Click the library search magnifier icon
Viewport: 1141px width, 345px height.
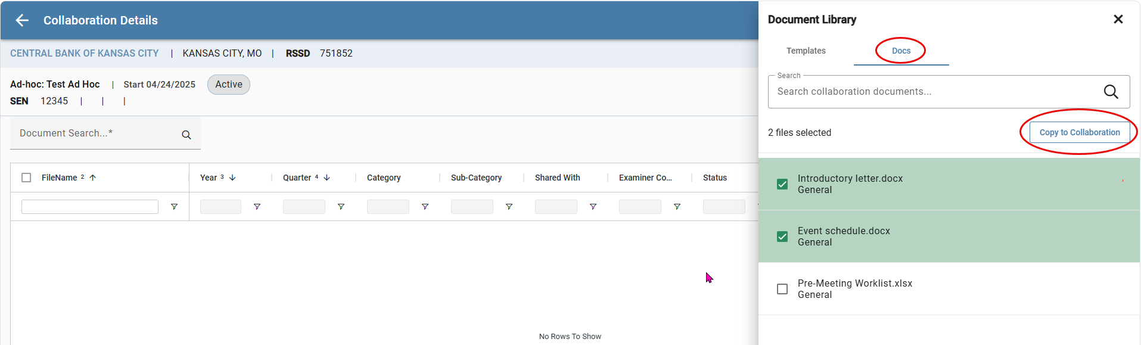[x=1111, y=91]
